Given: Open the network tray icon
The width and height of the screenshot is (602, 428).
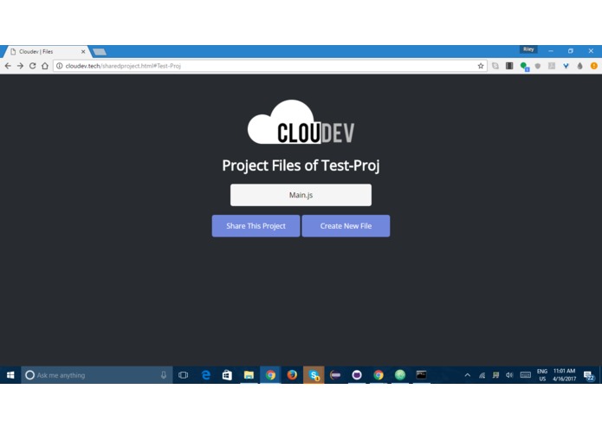Looking at the screenshot, I should pyautogui.click(x=482, y=375).
